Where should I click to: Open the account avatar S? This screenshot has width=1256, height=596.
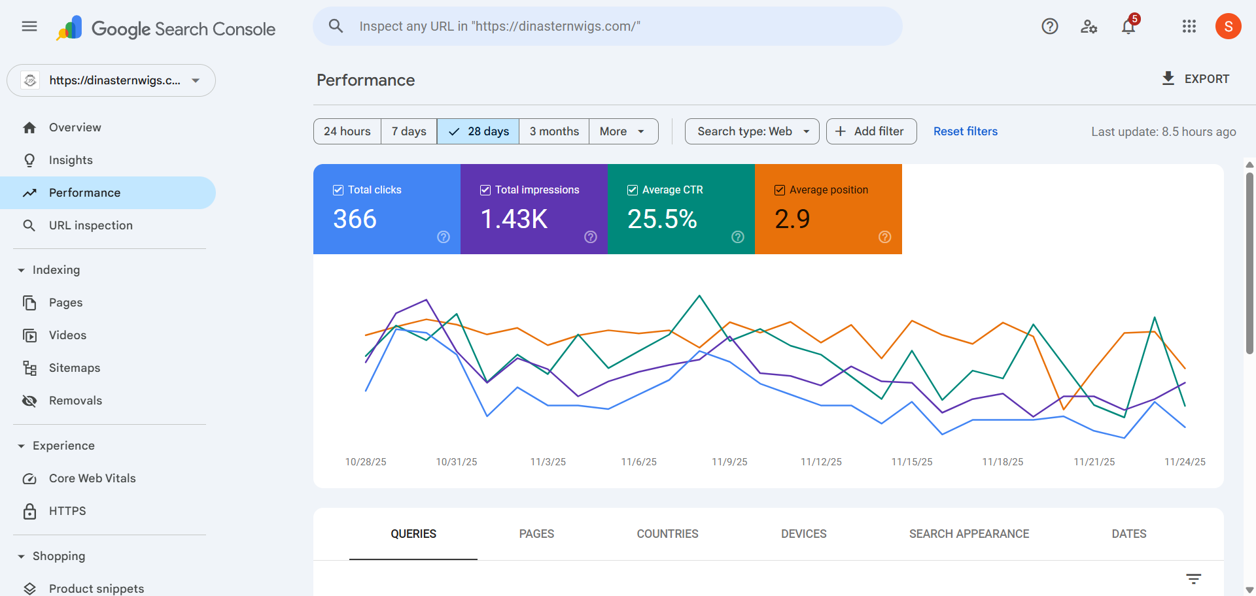tap(1229, 26)
